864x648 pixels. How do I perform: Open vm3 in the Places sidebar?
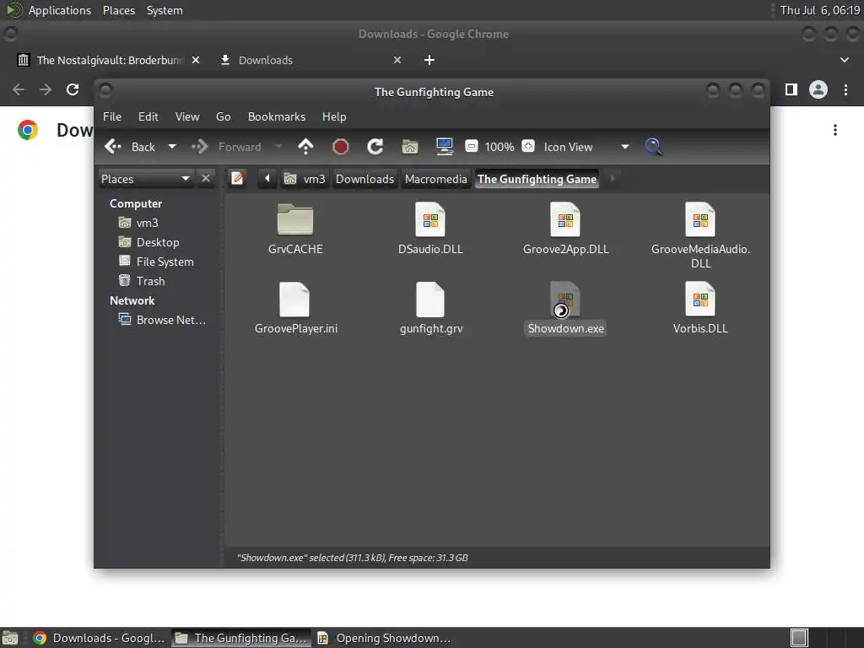[x=147, y=223]
